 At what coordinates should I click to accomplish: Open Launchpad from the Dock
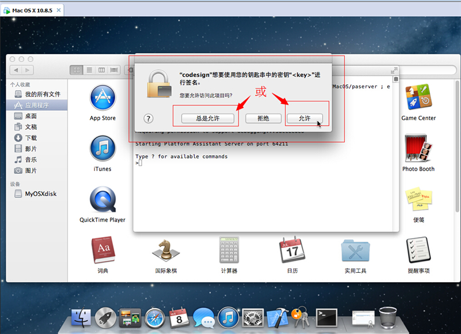coord(105,318)
